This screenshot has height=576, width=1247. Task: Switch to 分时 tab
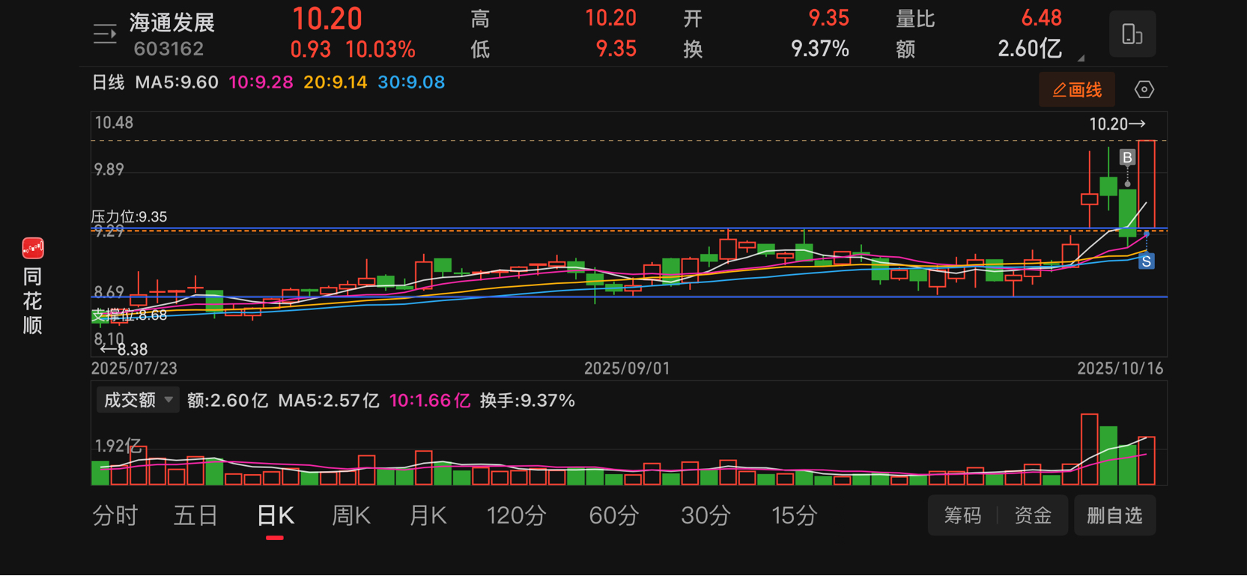[115, 515]
